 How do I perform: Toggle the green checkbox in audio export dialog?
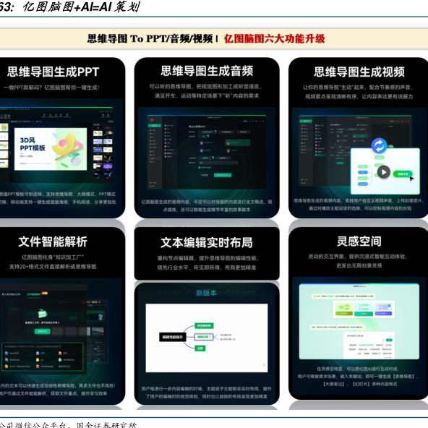[x=200, y=168]
